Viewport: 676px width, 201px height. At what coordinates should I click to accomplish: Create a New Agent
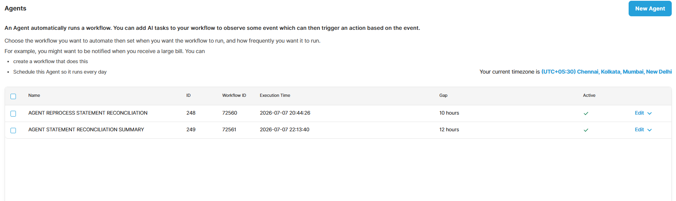tap(650, 9)
